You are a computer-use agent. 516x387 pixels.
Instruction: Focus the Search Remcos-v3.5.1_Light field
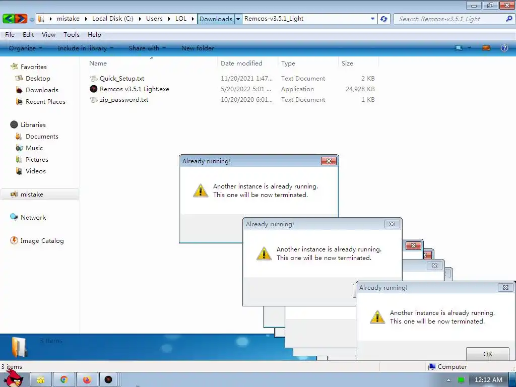coord(454,19)
